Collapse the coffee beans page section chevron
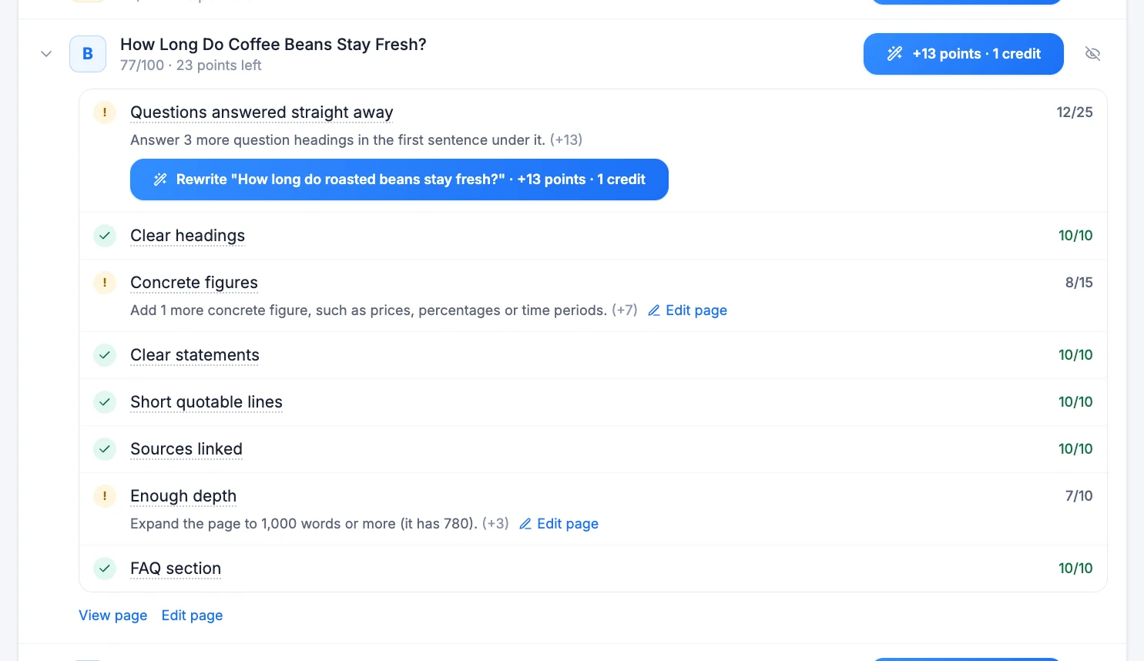The width and height of the screenshot is (1144, 661). (x=46, y=54)
